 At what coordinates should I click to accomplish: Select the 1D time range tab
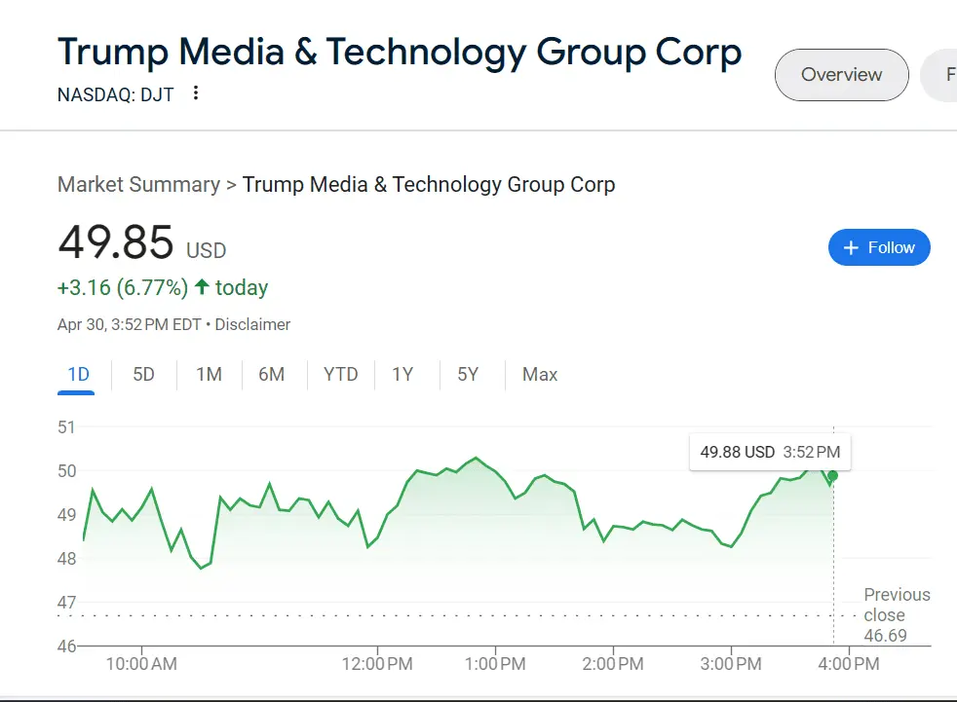(78, 375)
